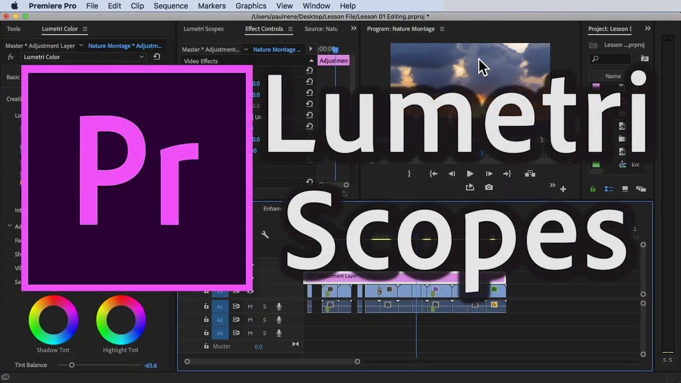
Task: Switch Project panel to list view
Action: pyautogui.click(x=609, y=189)
